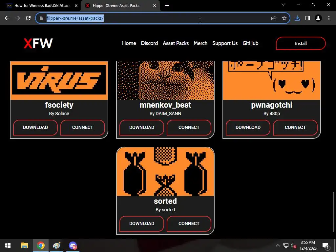
Task: Connect for the fsociety pack
Action: pos(83,128)
